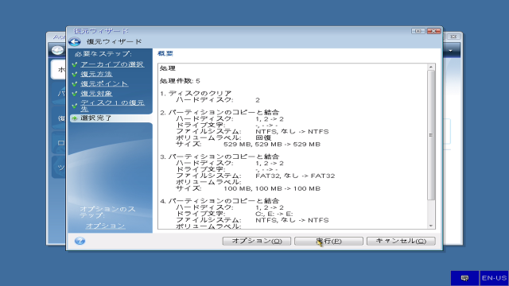Maximize the 復元ウィザード window

pyautogui.click(x=418, y=31)
